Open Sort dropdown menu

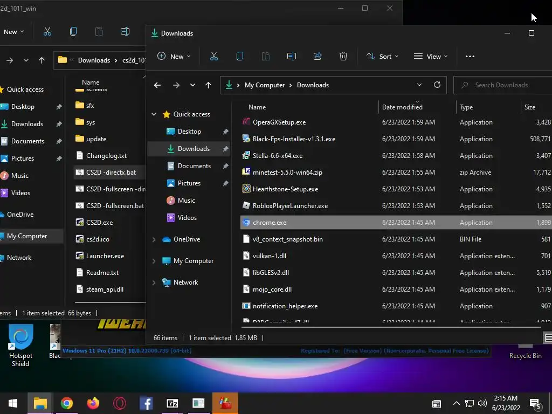pyautogui.click(x=382, y=56)
